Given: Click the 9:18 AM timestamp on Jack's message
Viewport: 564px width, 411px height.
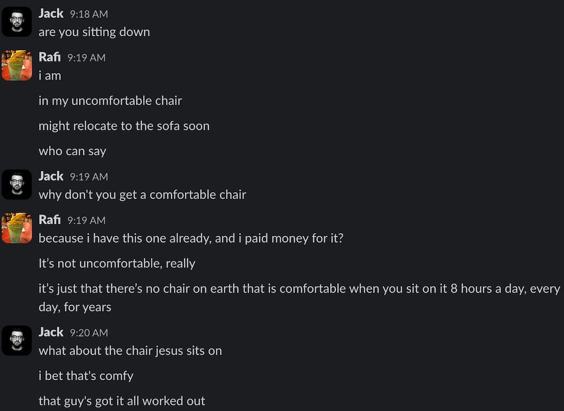Looking at the screenshot, I should point(87,14).
